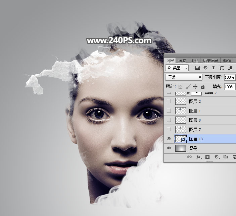Lock layer position with move icon
The width and height of the screenshot is (236, 216).
pos(195,87)
